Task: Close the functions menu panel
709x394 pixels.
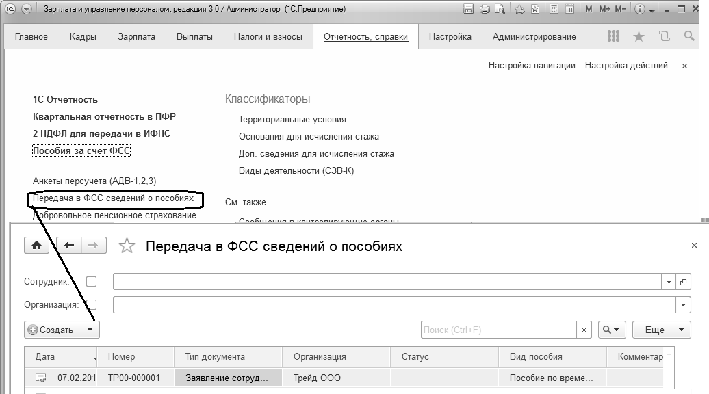Action: [x=684, y=66]
